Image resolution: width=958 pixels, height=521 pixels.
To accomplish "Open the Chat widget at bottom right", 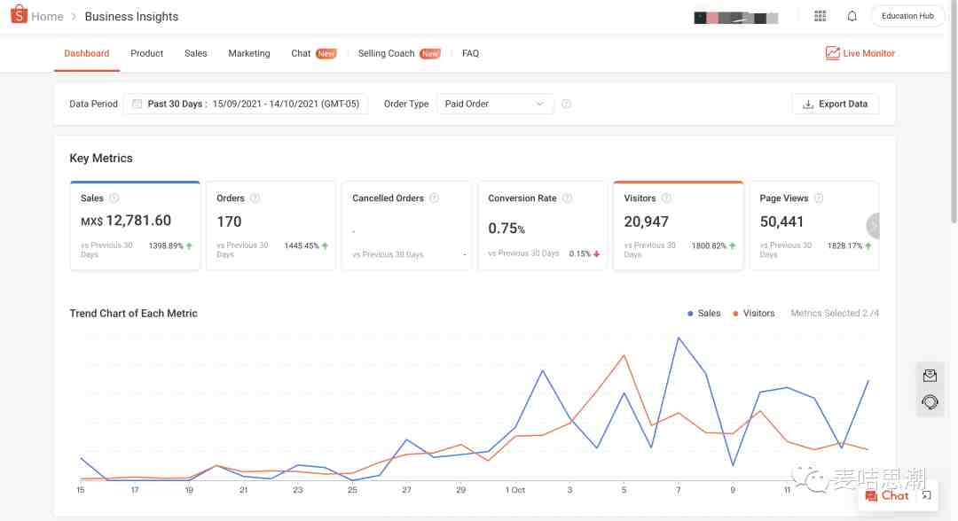I will point(887,495).
